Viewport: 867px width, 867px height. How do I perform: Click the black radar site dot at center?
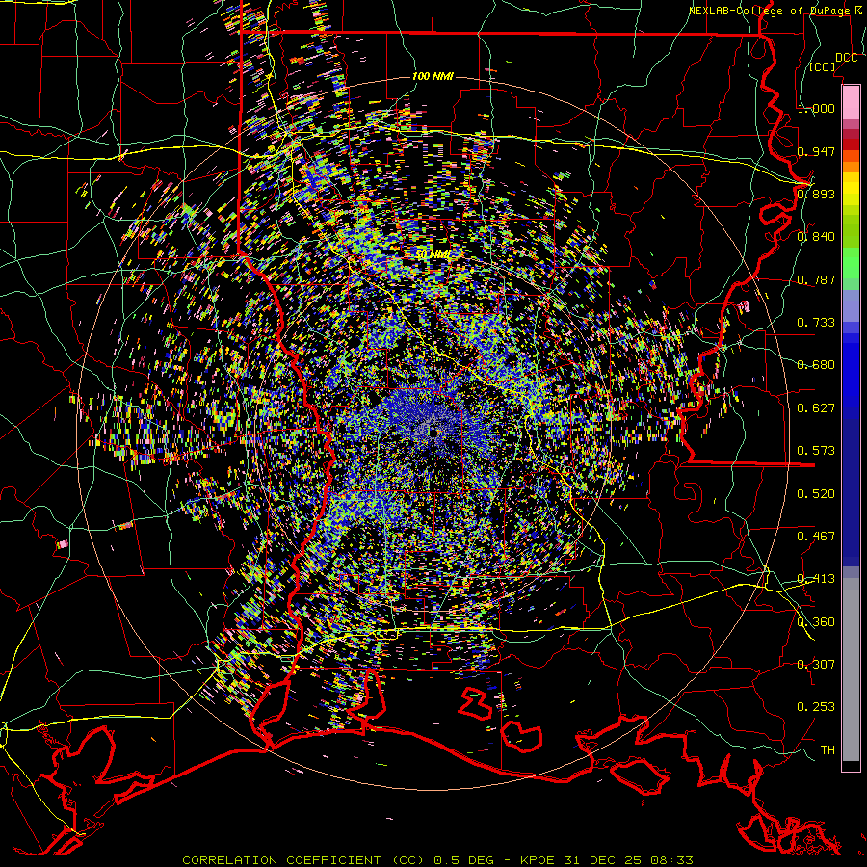434,433
